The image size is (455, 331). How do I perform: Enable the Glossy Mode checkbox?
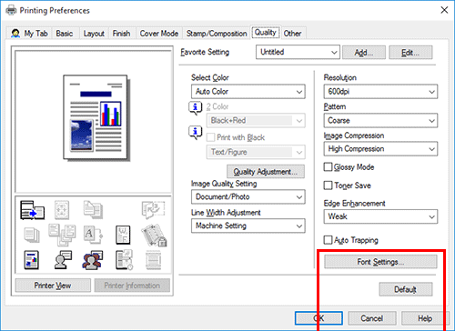click(x=328, y=167)
